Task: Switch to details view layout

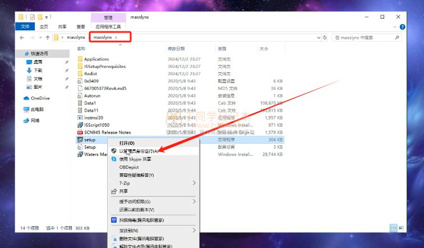Action: [x=394, y=228]
